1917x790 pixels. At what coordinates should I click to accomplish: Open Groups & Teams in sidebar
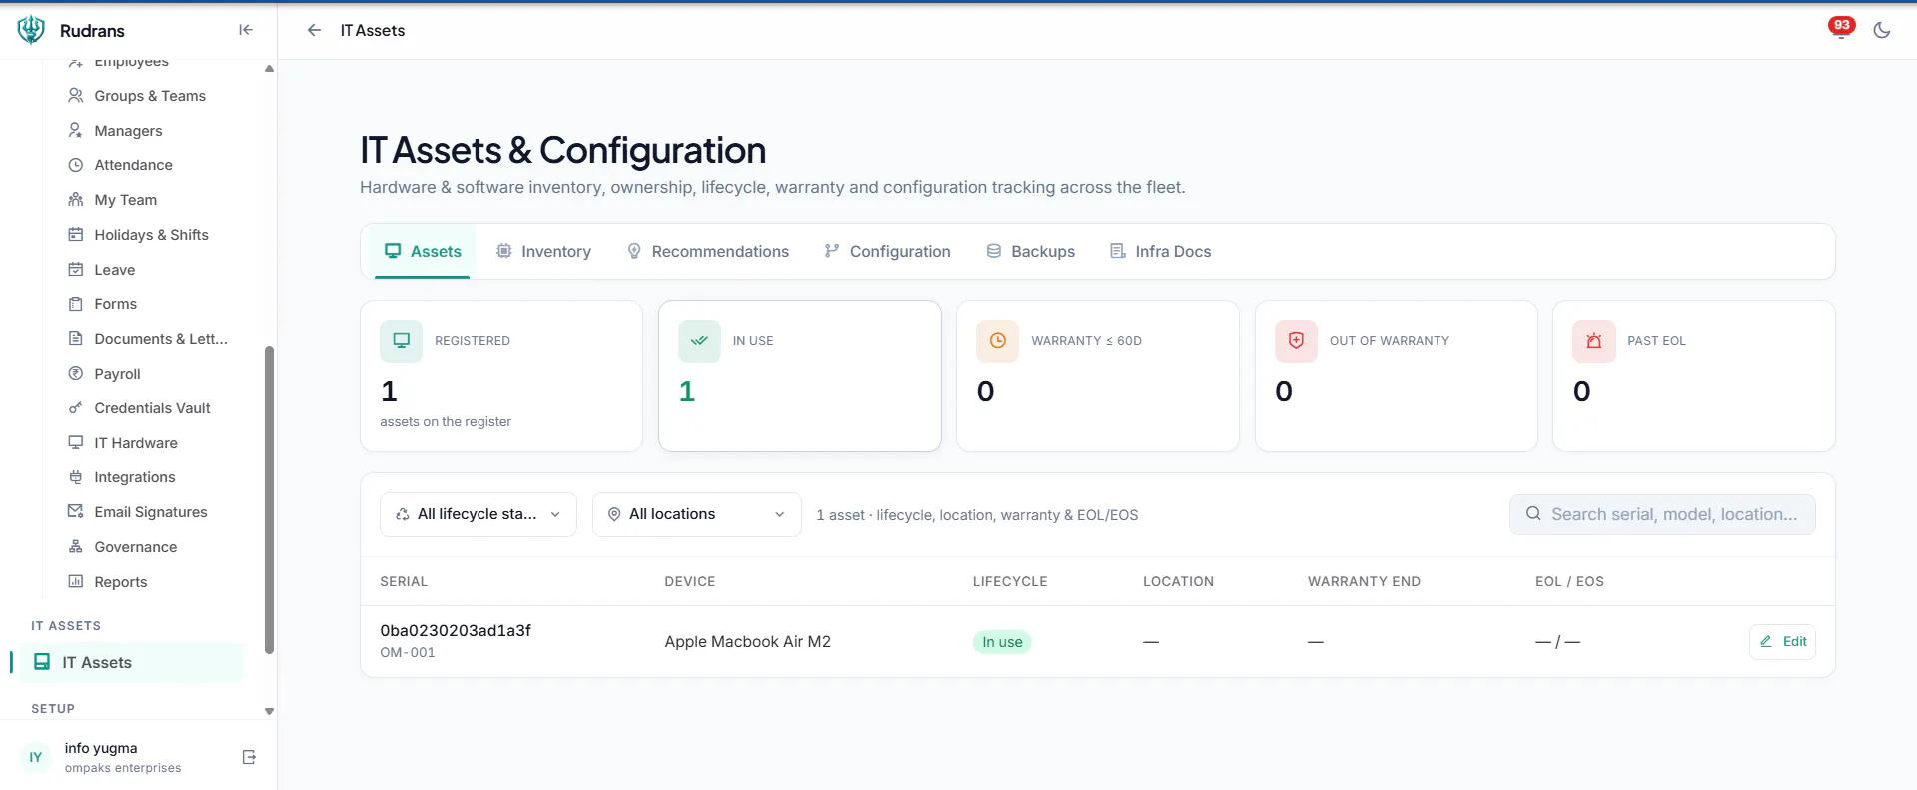click(x=150, y=96)
